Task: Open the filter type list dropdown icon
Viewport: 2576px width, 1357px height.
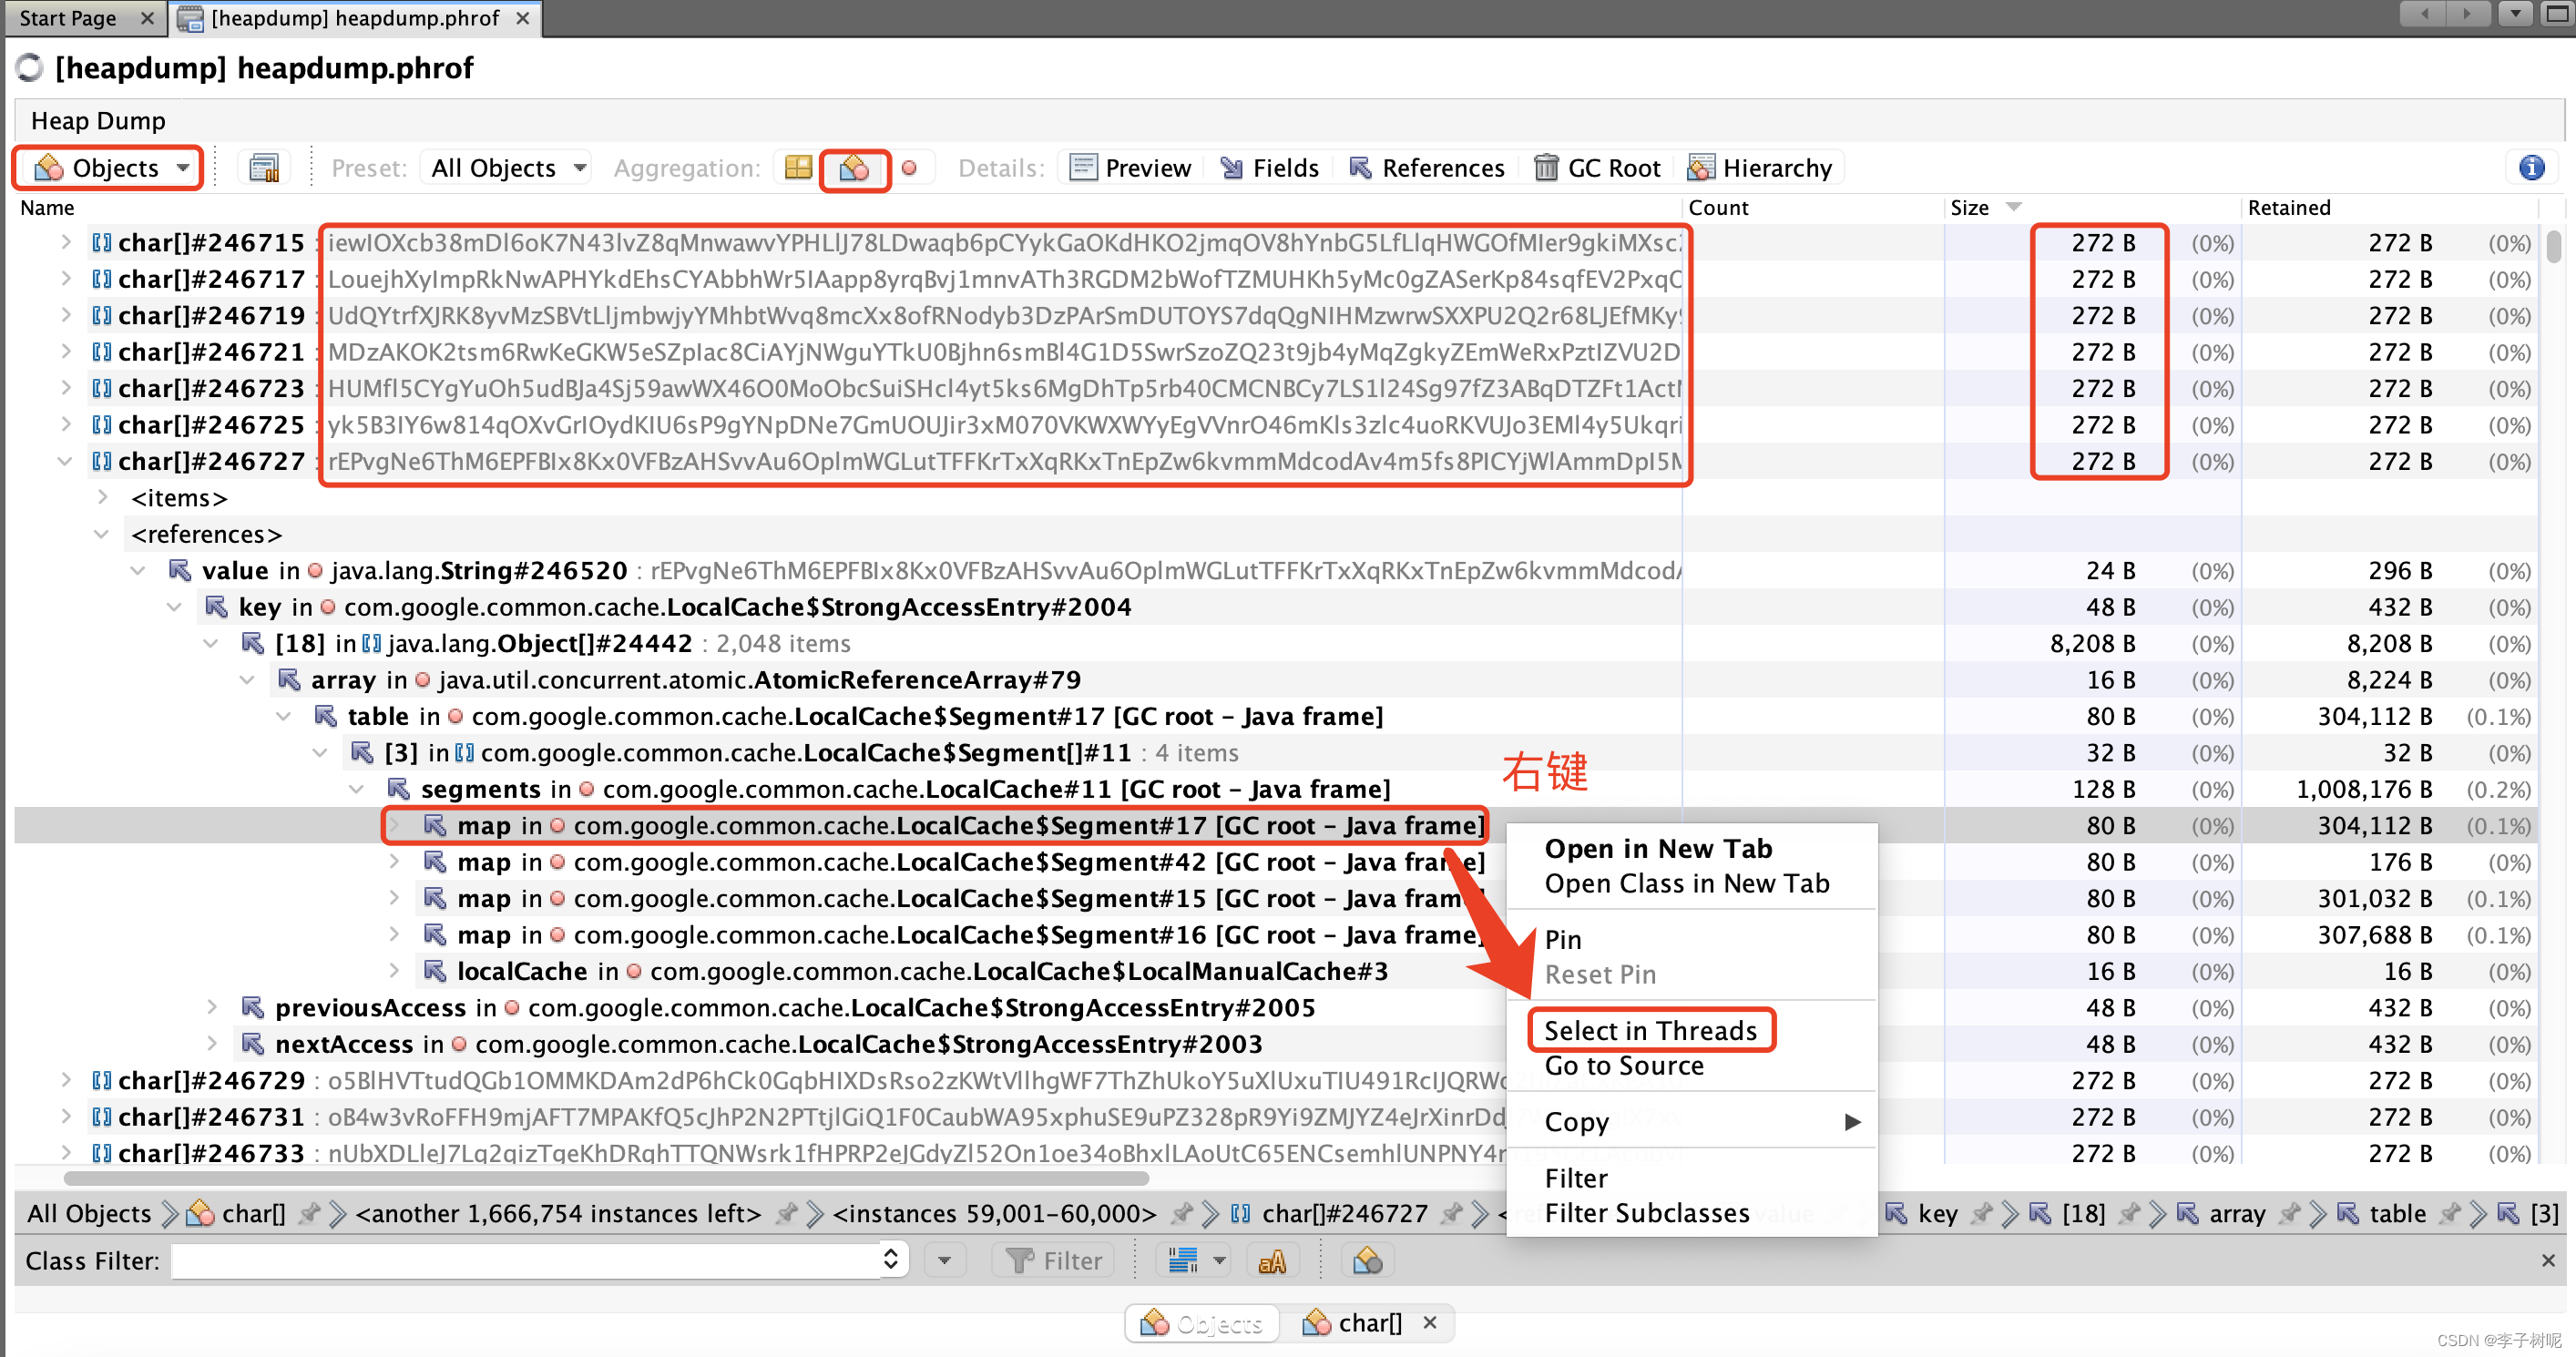Action: click(x=1197, y=1260)
